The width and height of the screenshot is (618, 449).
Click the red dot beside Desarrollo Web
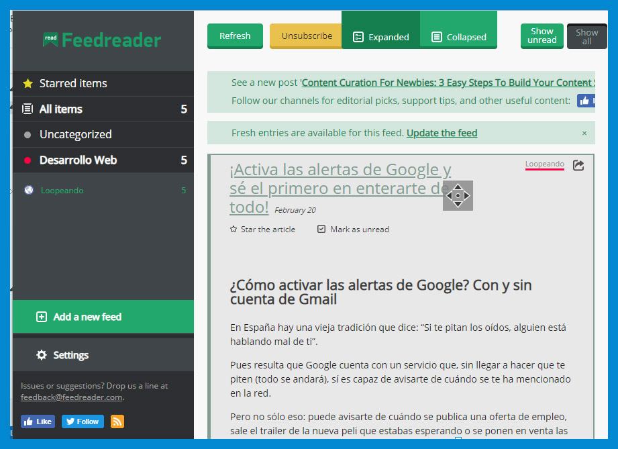click(x=28, y=160)
